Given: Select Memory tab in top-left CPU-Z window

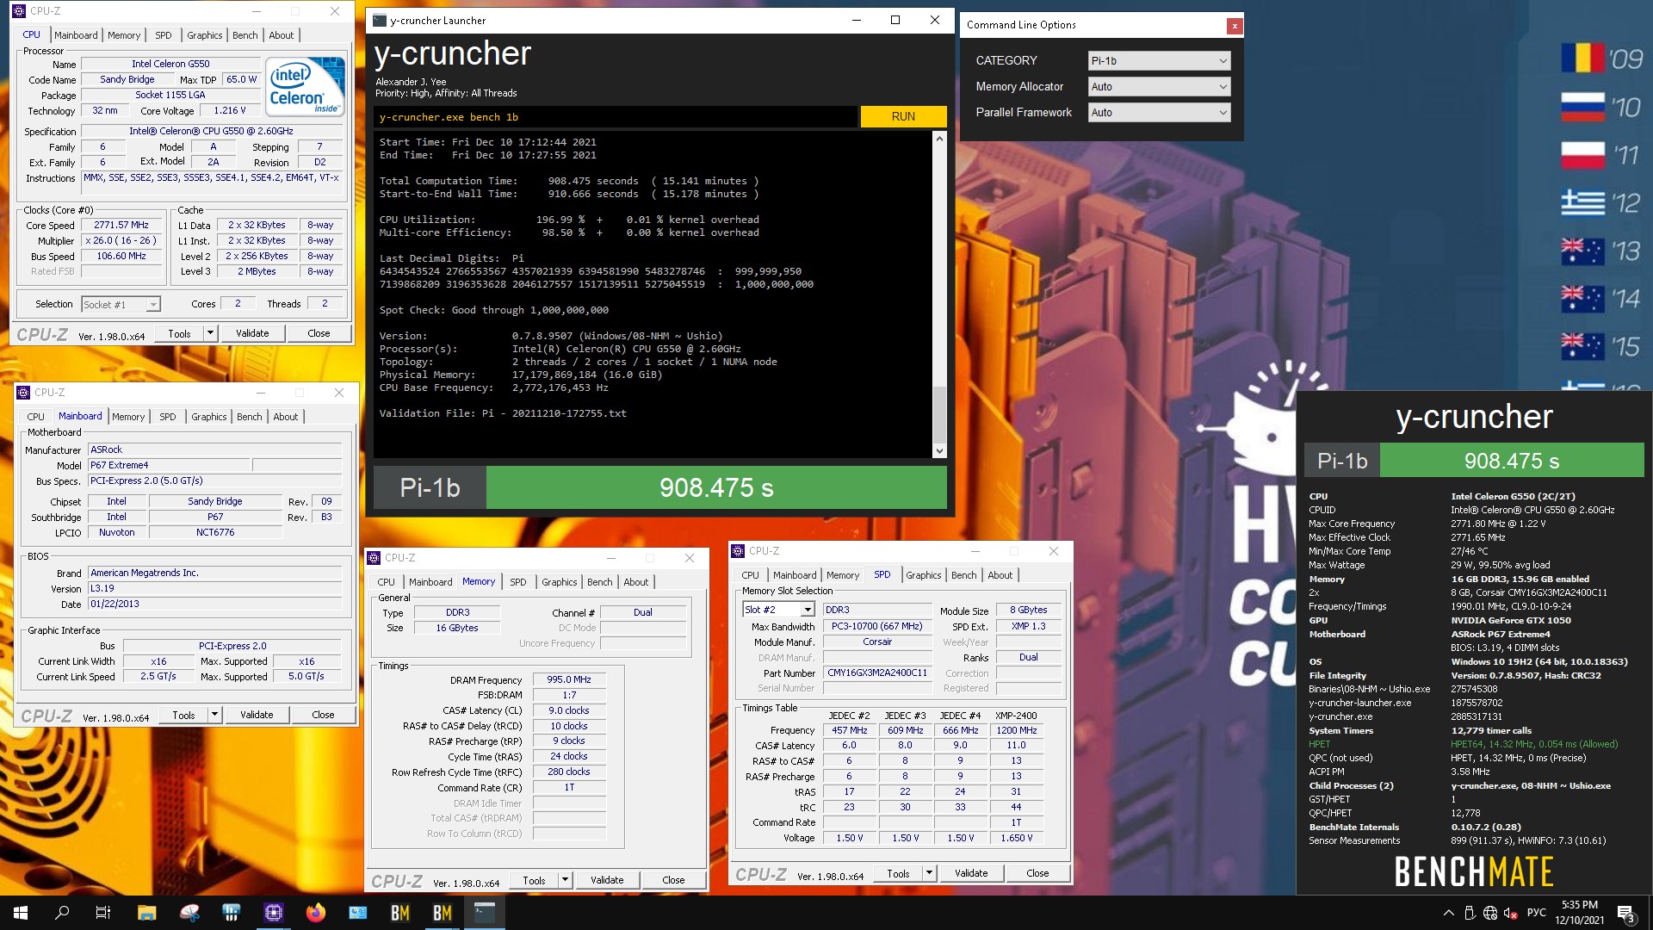Looking at the screenshot, I should click(124, 35).
